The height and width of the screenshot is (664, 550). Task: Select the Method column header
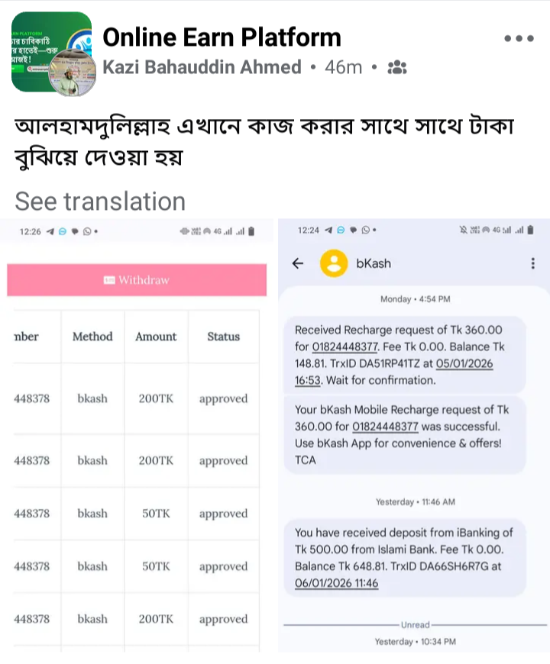92,337
